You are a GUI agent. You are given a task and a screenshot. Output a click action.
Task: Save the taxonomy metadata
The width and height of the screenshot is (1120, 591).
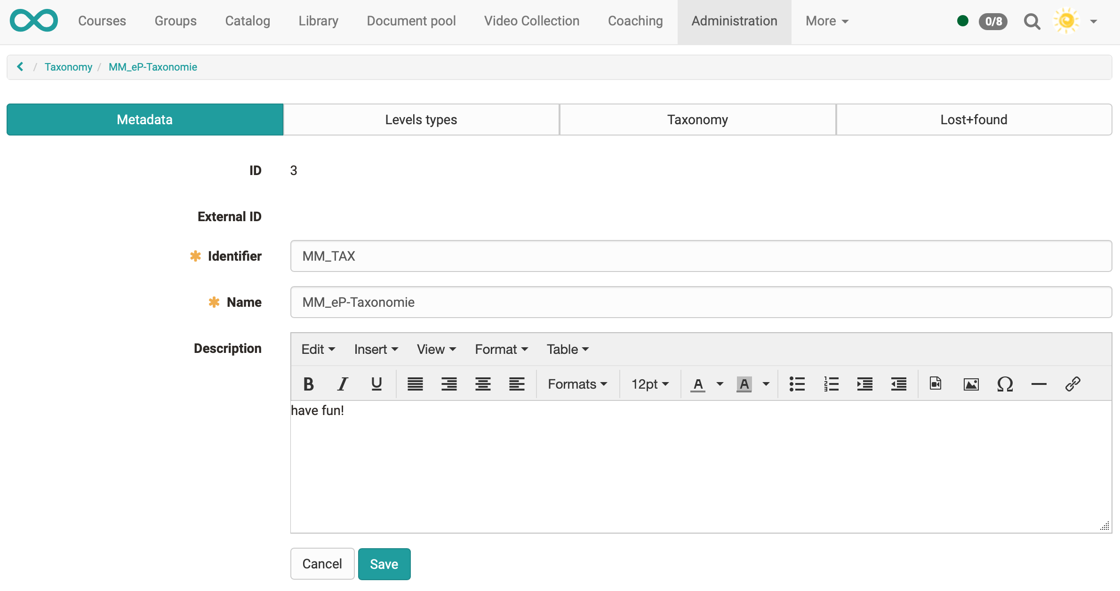[384, 564]
